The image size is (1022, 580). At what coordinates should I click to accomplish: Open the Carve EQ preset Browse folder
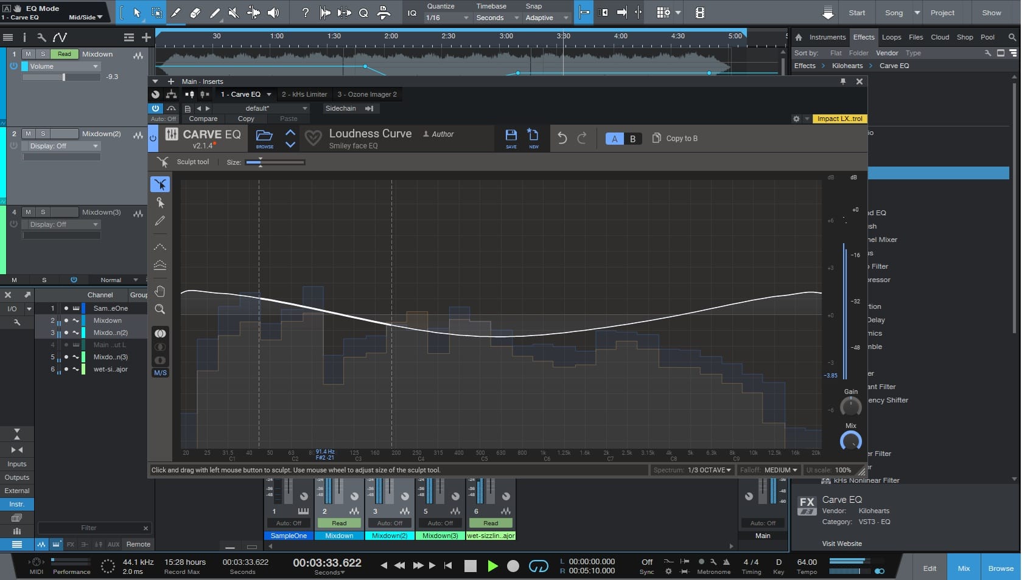(x=264, y=138)
